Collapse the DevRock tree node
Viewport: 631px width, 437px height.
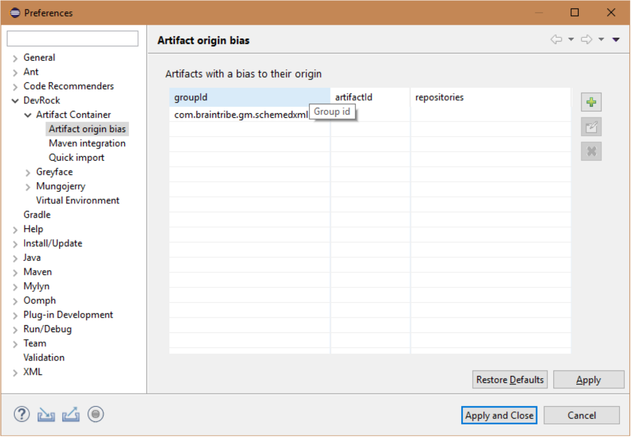coord(15,101)
